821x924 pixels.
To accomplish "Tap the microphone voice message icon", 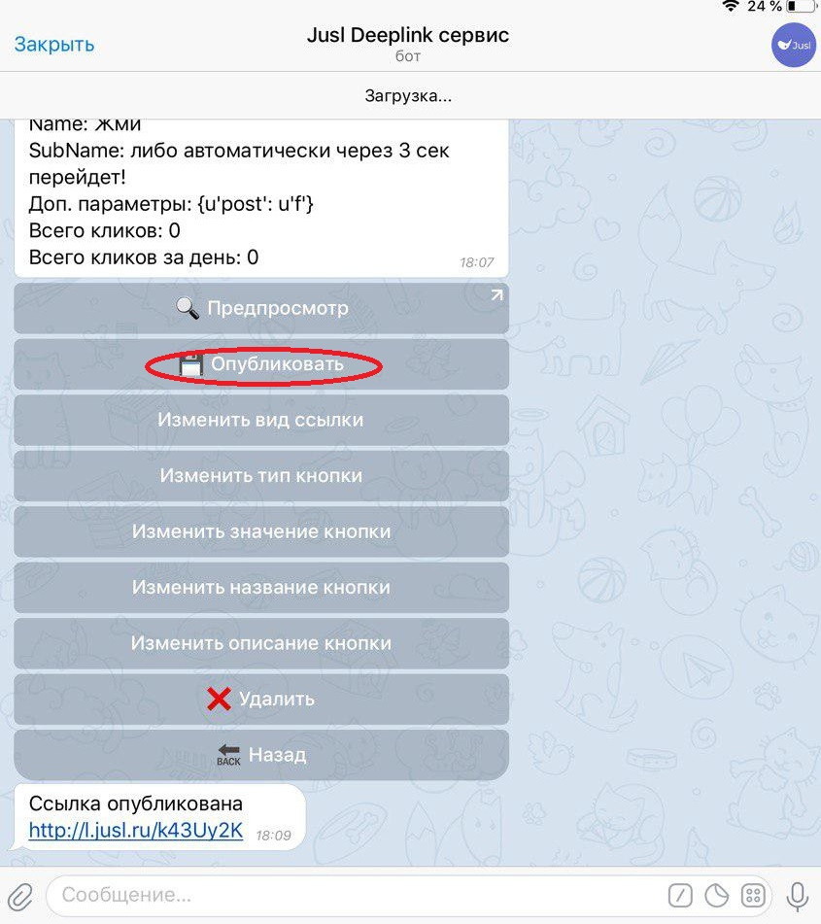I will point(797,896).
